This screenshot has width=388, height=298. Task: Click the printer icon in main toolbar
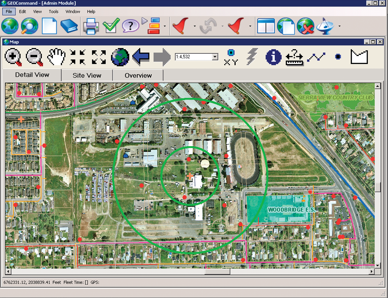(x=91, y=26)
